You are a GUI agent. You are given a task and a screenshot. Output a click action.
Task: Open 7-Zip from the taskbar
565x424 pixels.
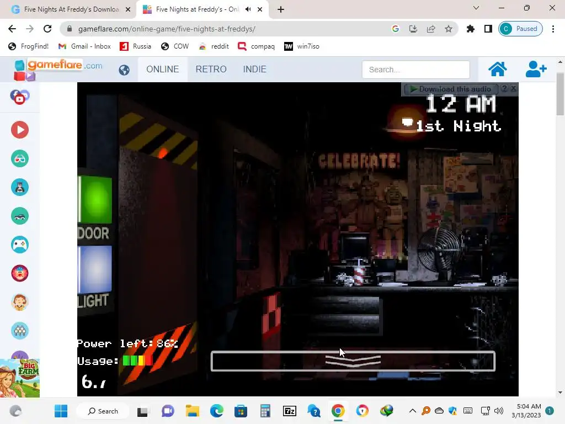tap(289, 411)
